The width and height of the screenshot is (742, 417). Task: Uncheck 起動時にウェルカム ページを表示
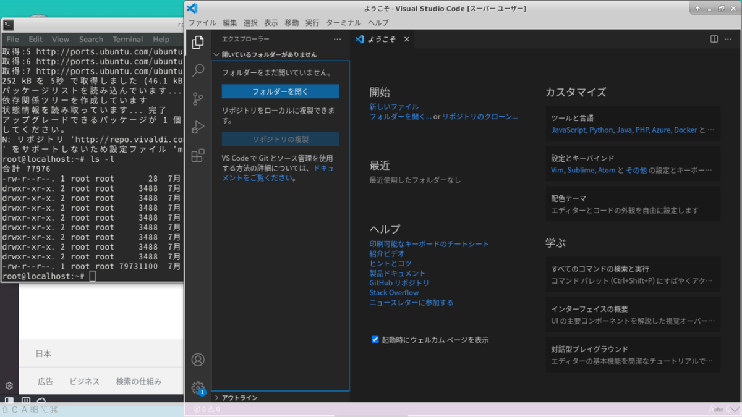click(375, 339)
